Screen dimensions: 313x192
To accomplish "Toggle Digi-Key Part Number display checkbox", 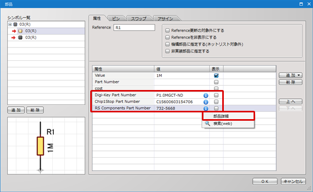I will pyautogui.click(x=216, y=95).
